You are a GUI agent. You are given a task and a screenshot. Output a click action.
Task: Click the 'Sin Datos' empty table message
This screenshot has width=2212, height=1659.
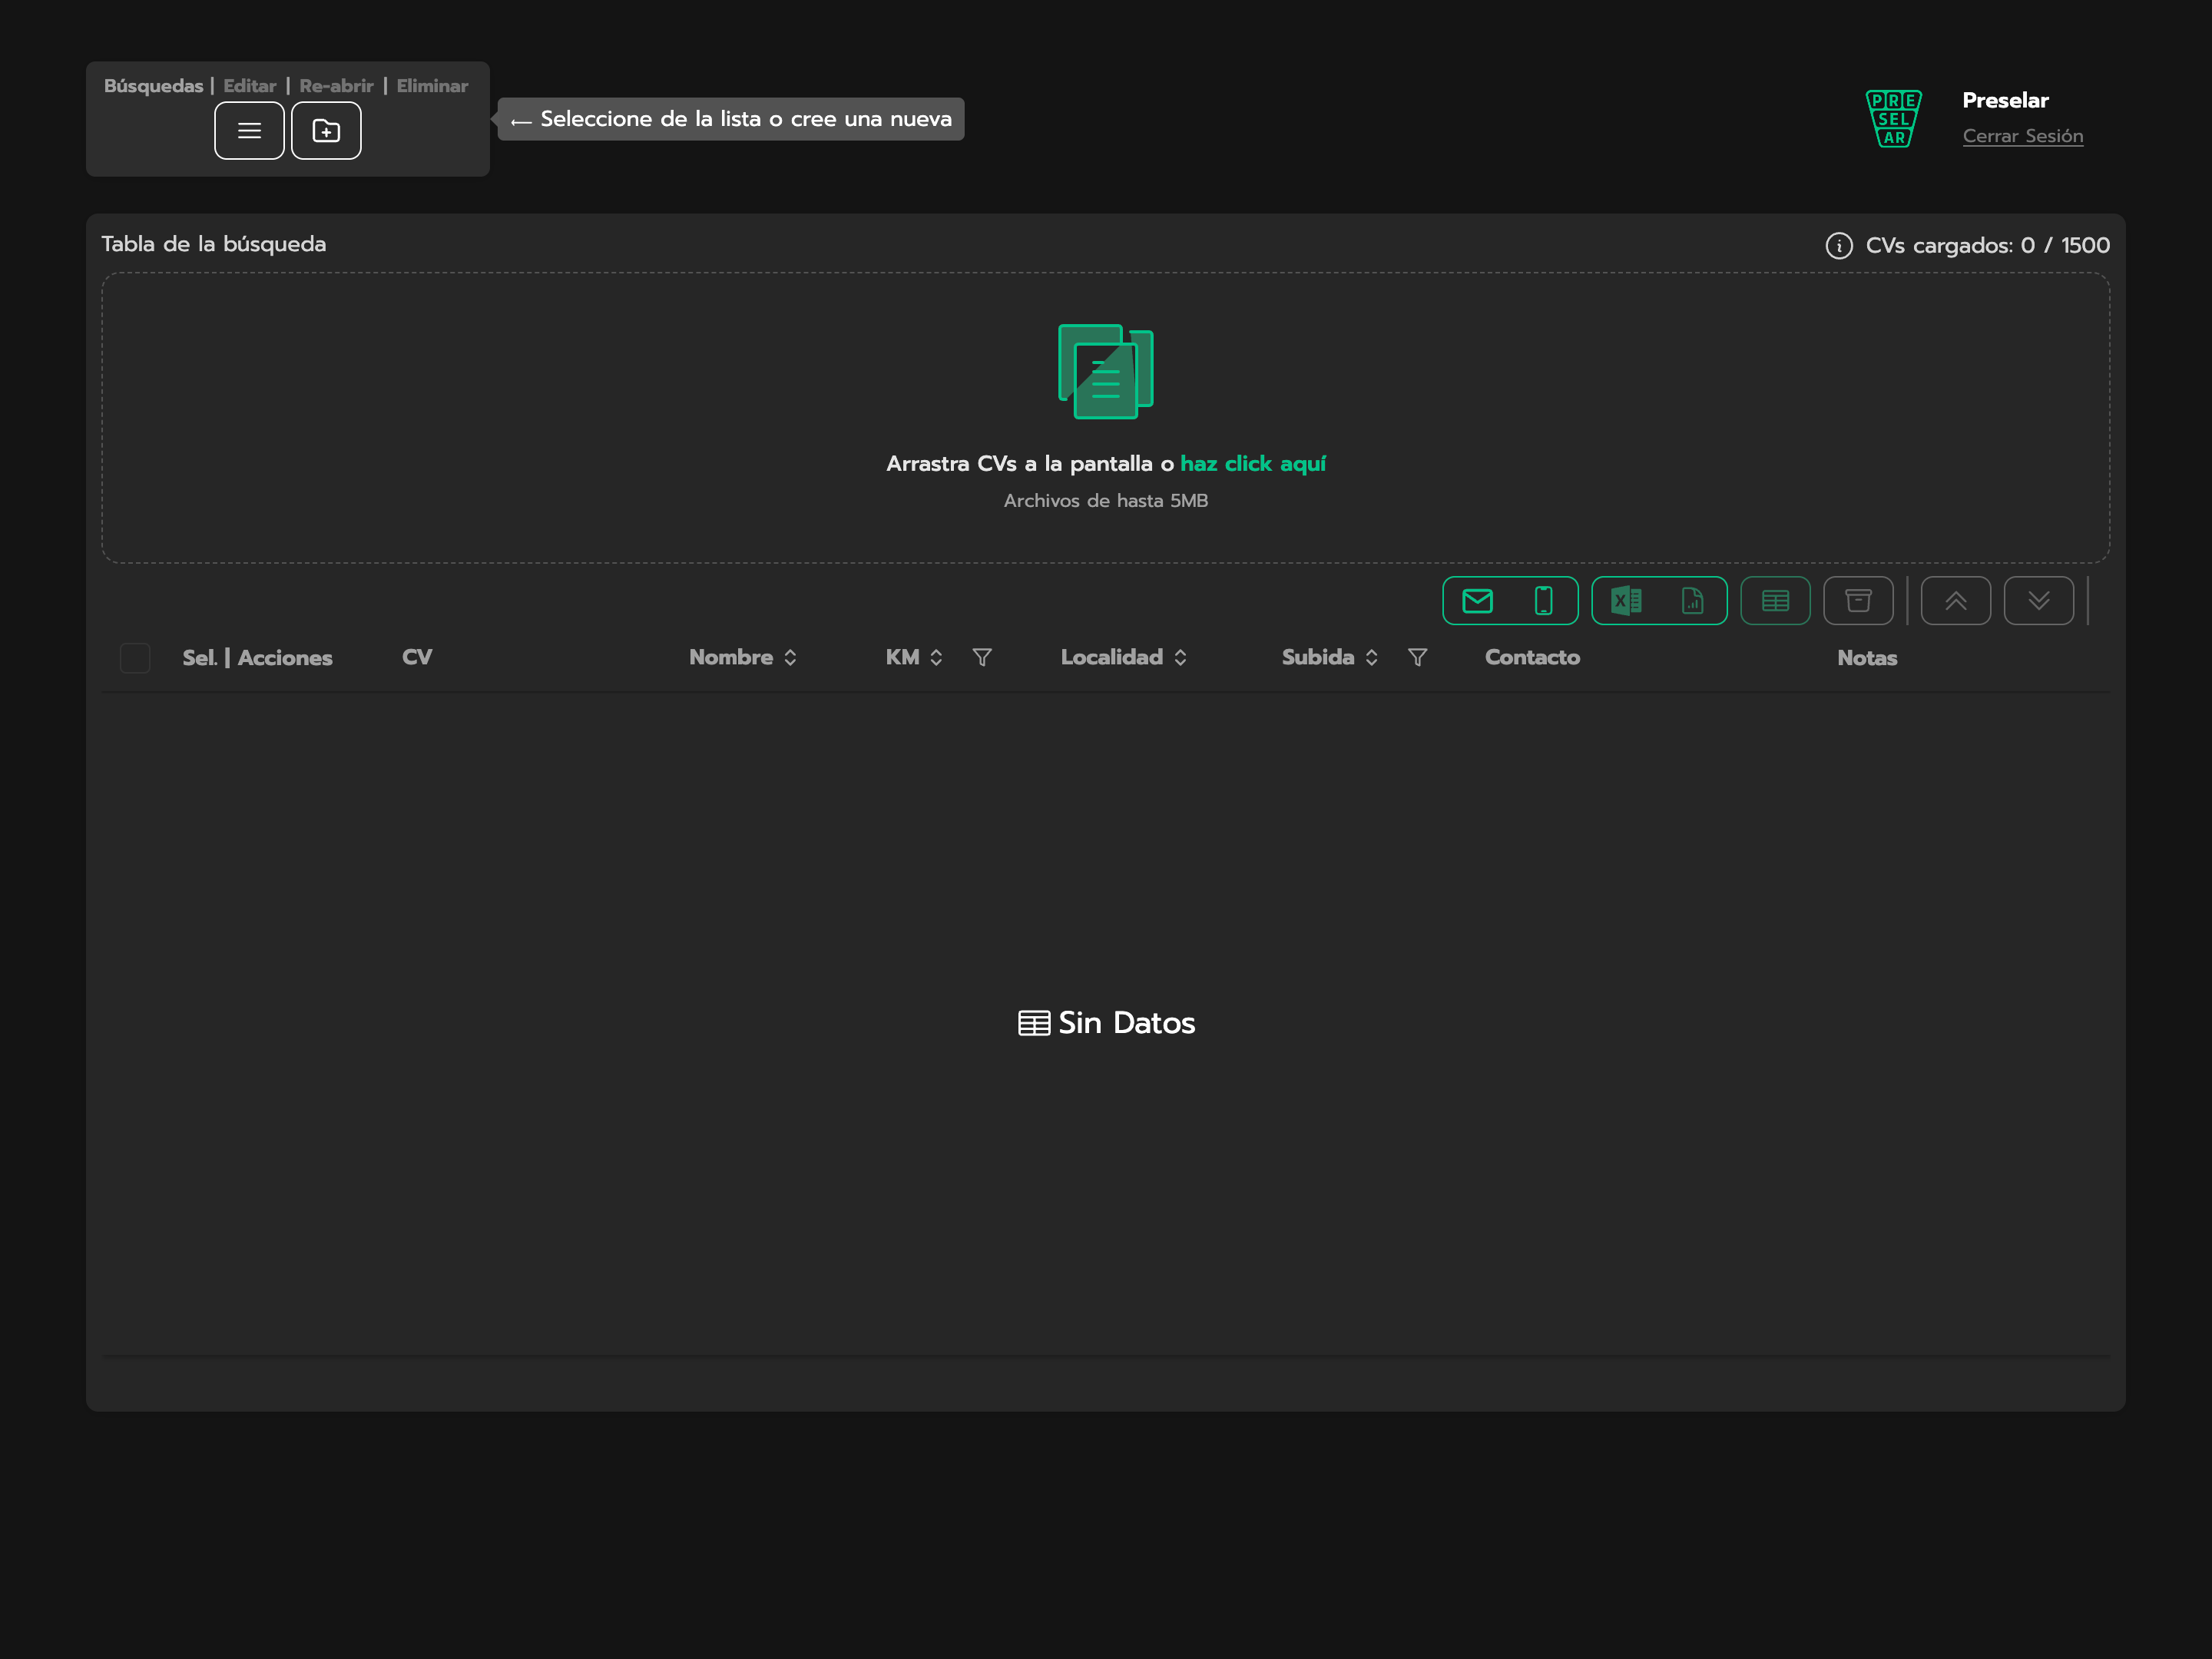click(x=1106, y=1023)
